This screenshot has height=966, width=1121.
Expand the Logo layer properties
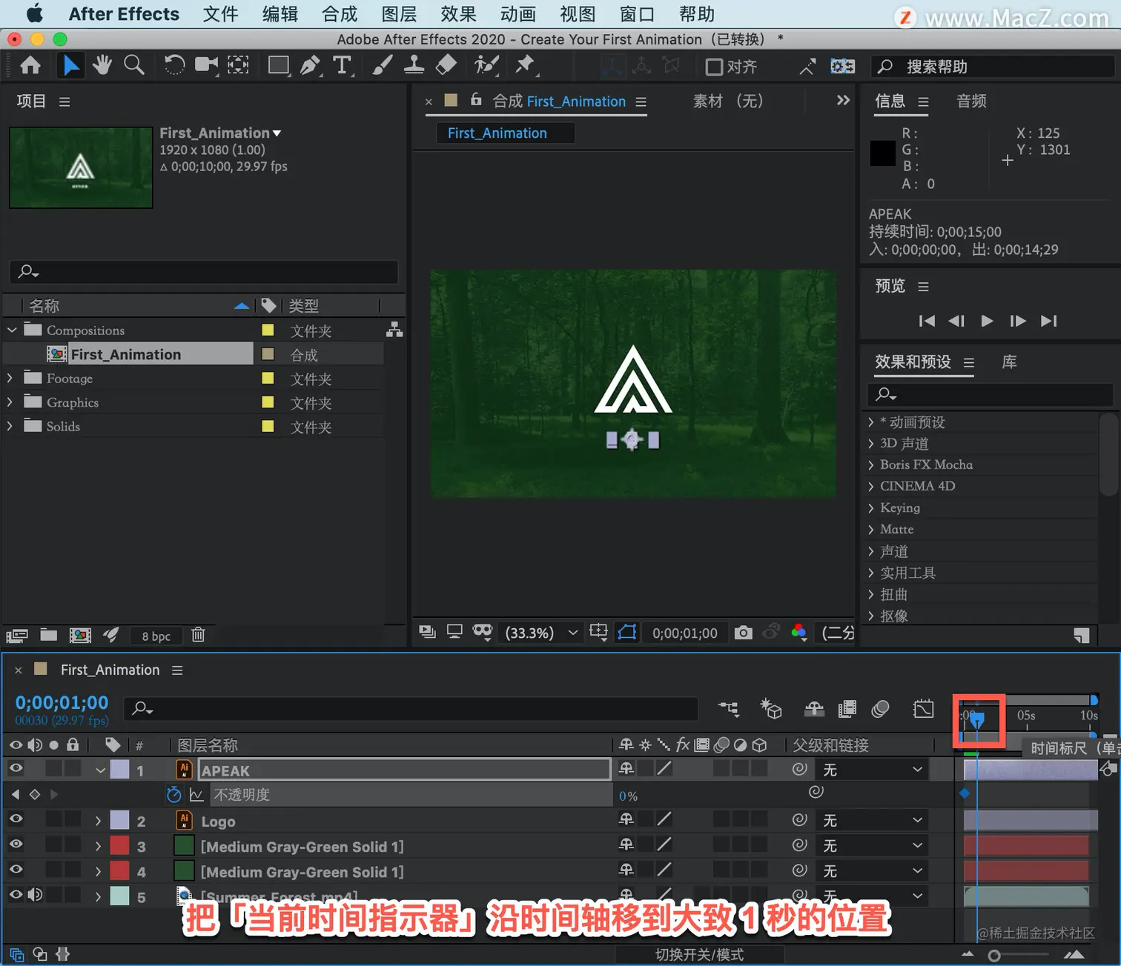[x=98, y=821]
